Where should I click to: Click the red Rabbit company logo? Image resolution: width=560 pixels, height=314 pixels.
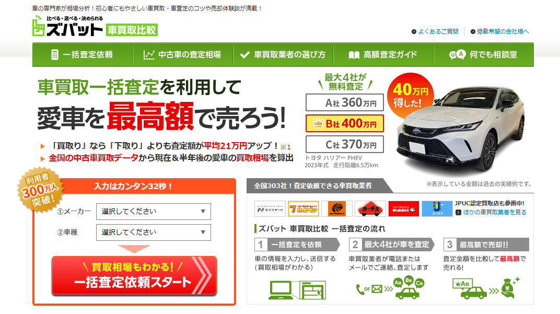(x=404, y=208)
